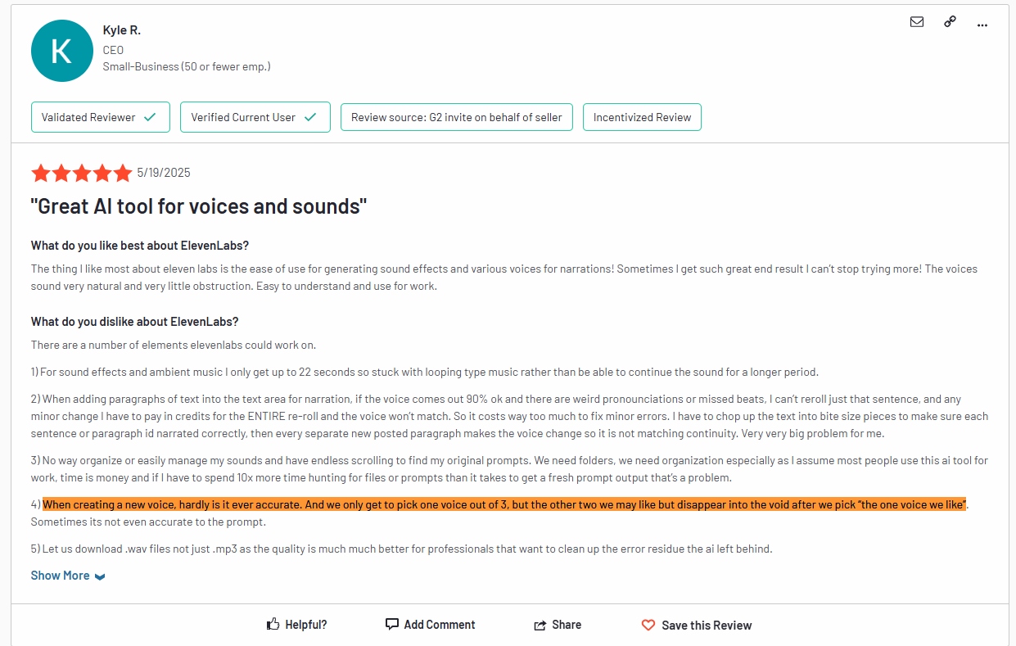Click the 5/19/2025 review date
This screenshot has width=1016, height=646.
tap(164, 173)
